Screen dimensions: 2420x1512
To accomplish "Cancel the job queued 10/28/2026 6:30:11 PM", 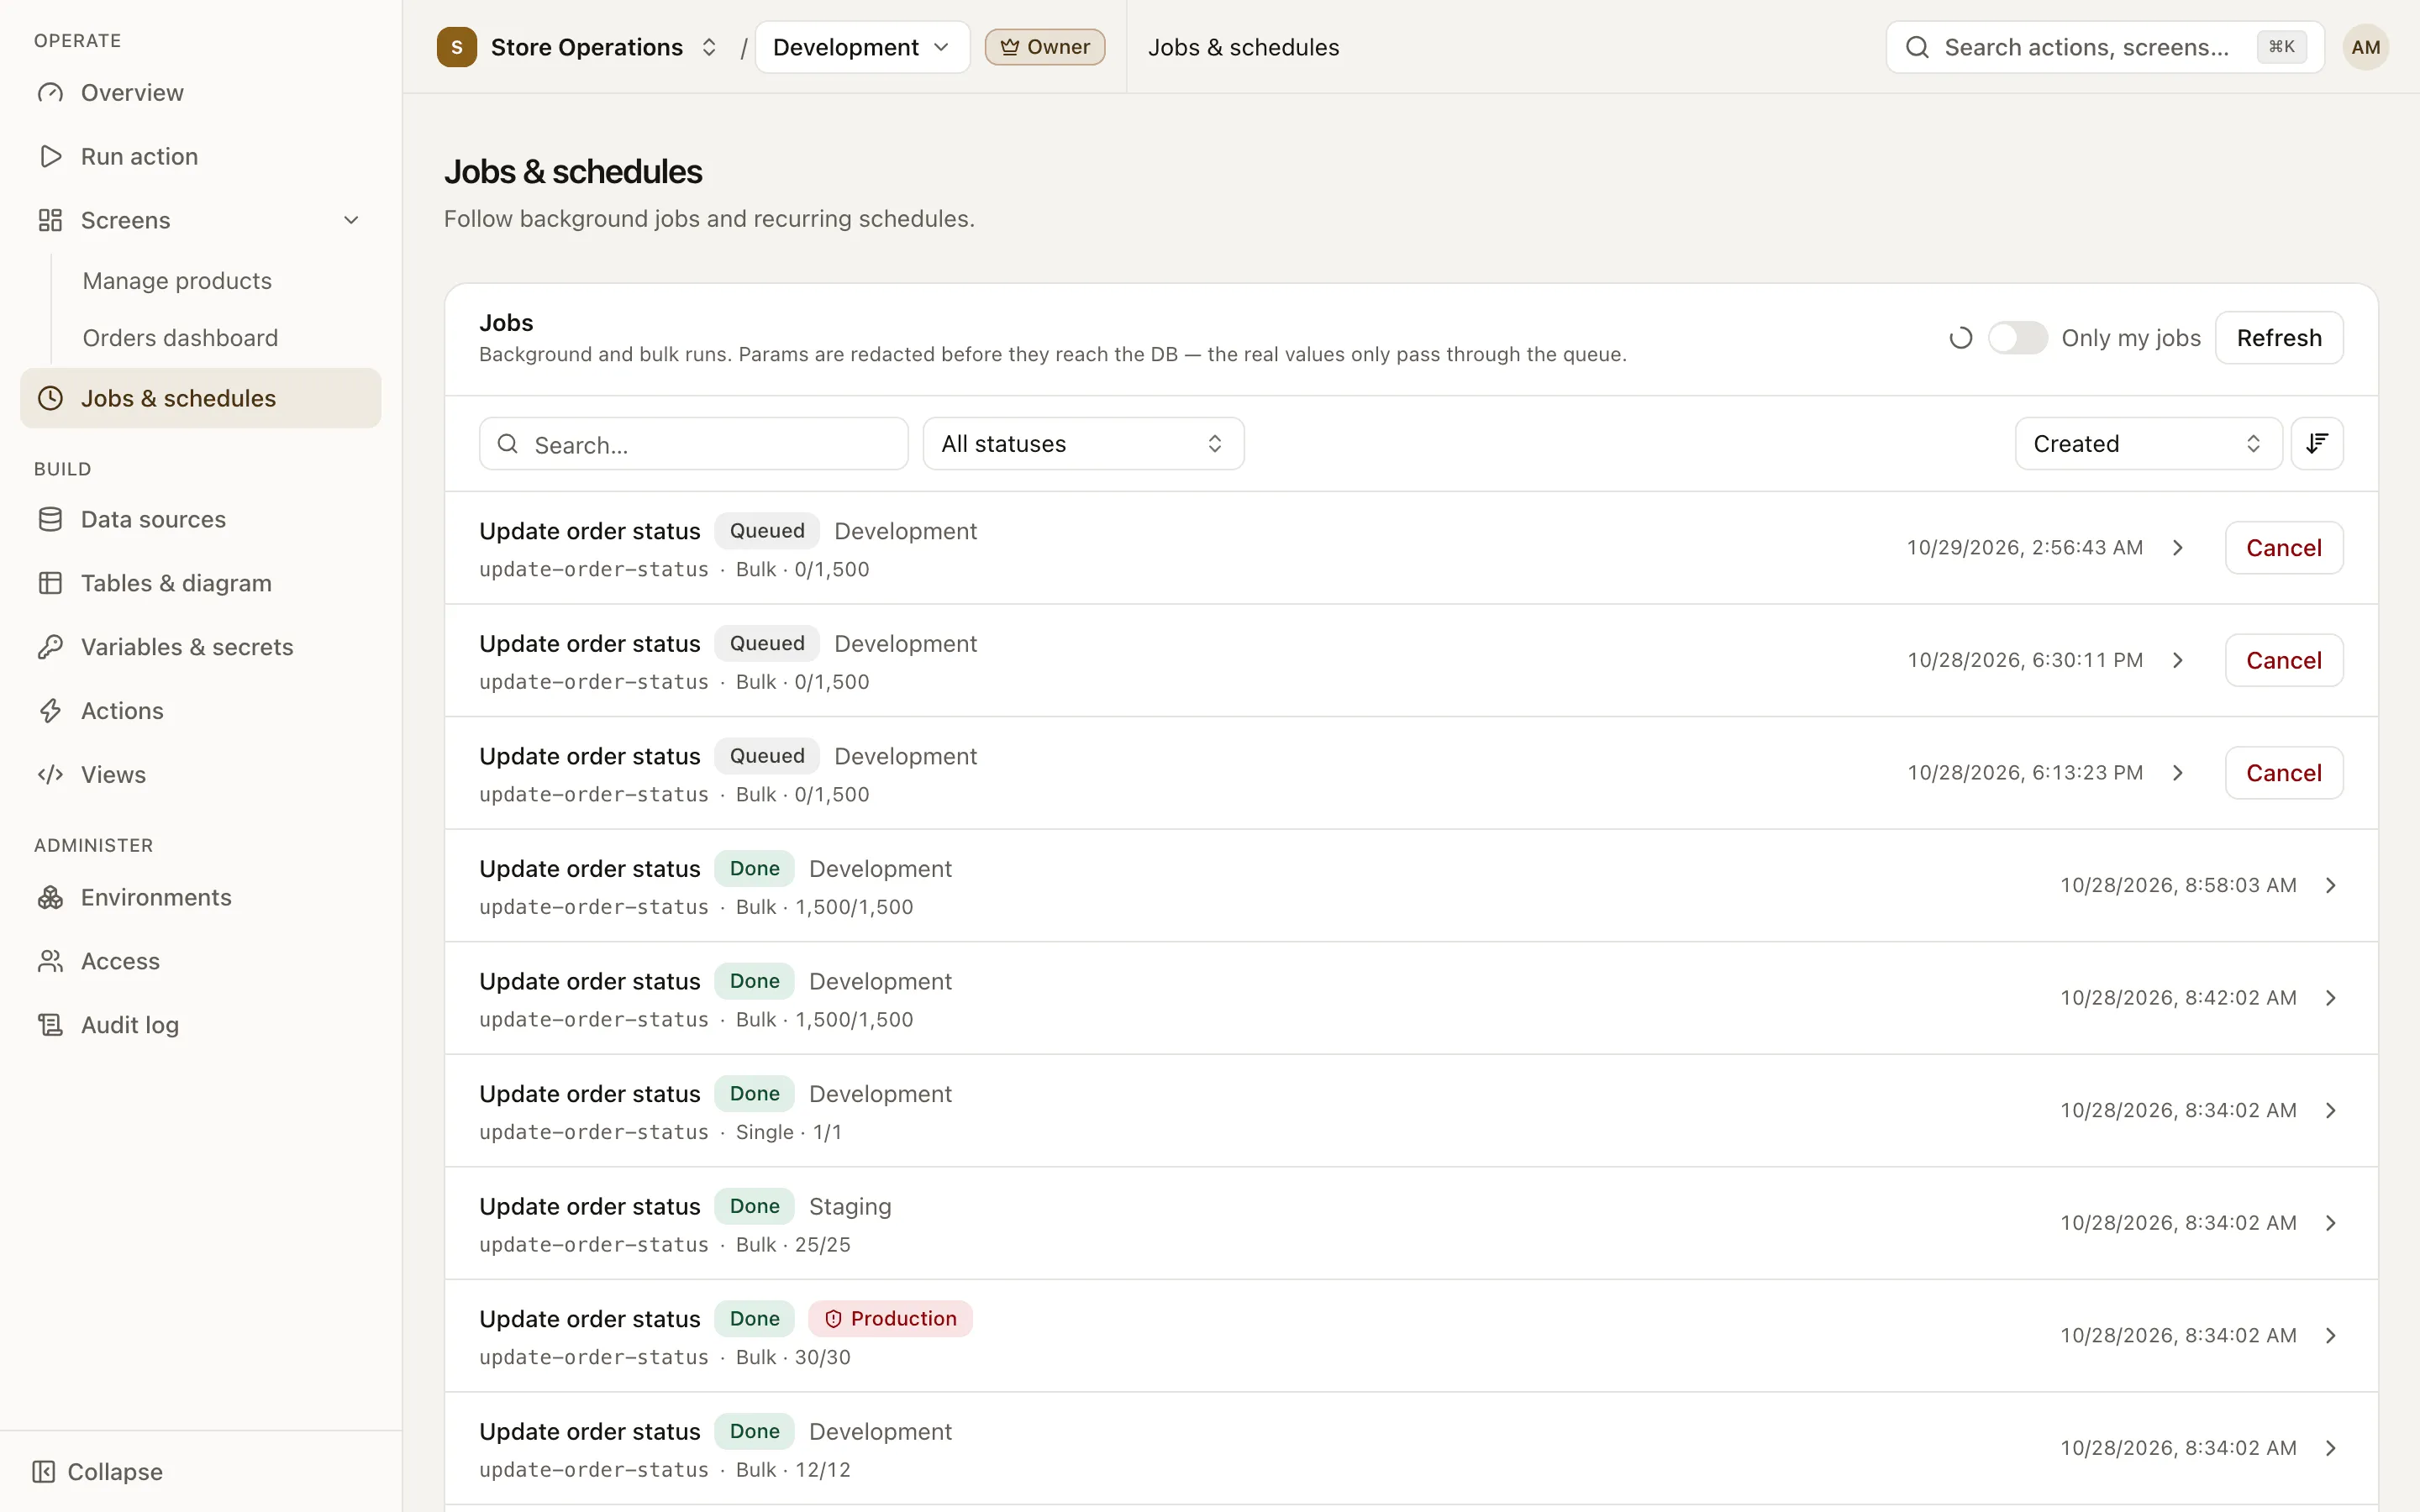I will (2284, 661).
